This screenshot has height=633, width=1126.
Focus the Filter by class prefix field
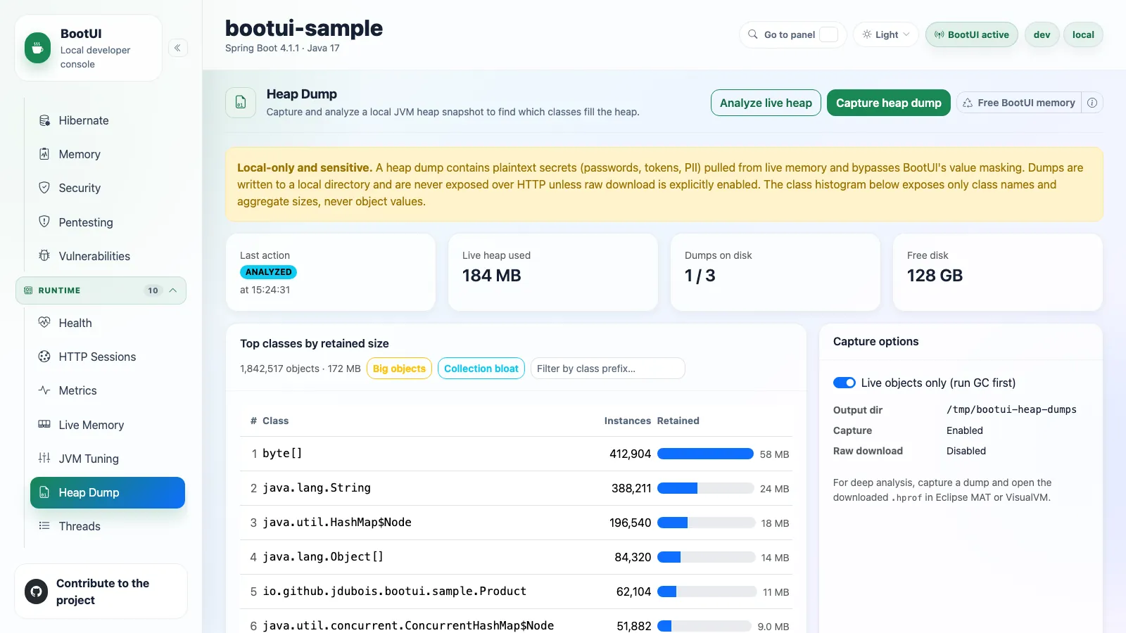(607, 369)
